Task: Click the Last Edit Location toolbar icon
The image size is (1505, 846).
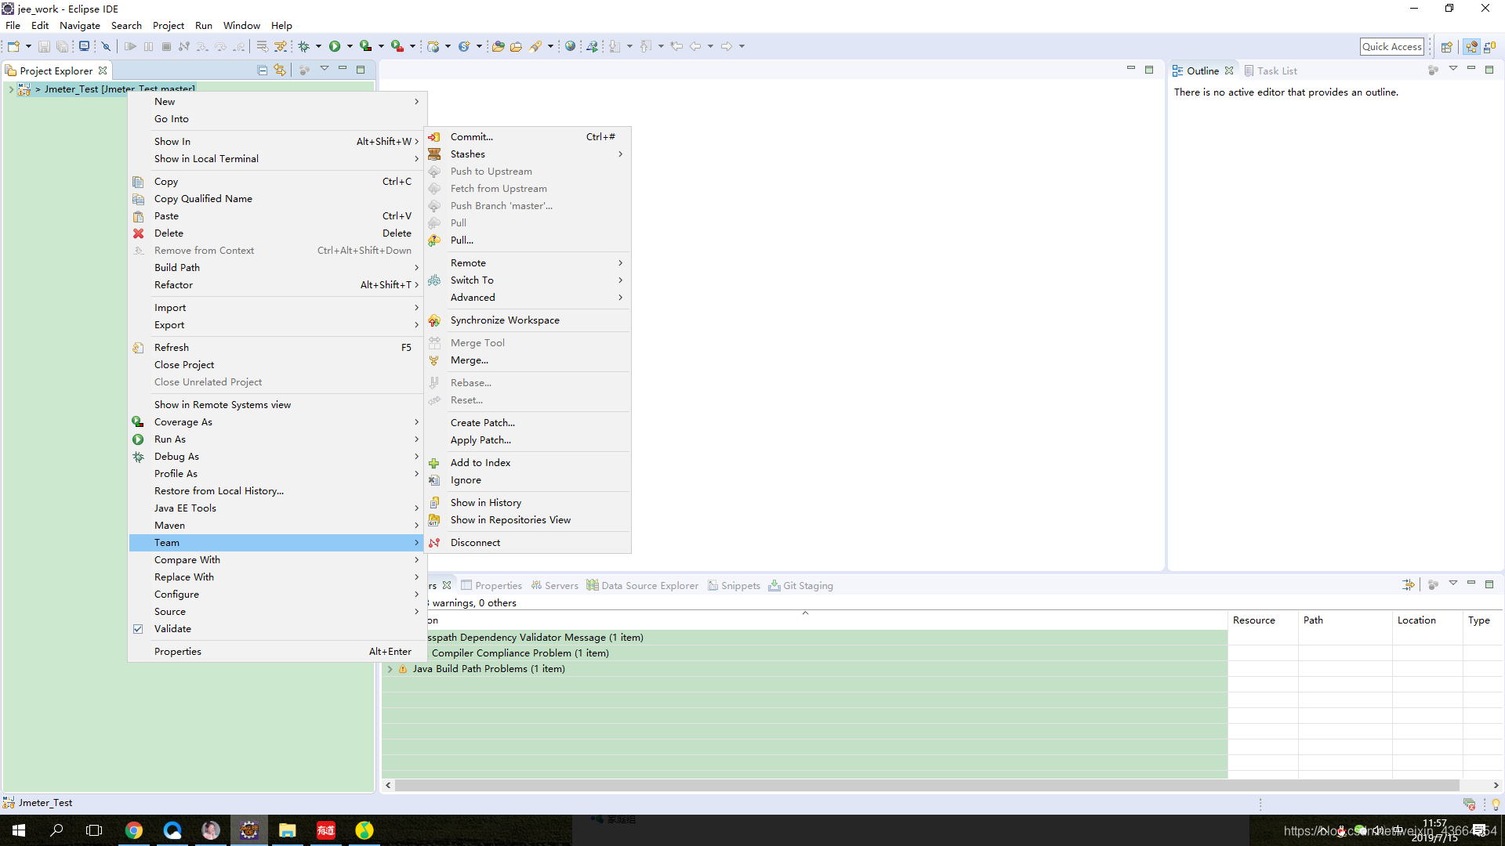Action: pos(676,46)
